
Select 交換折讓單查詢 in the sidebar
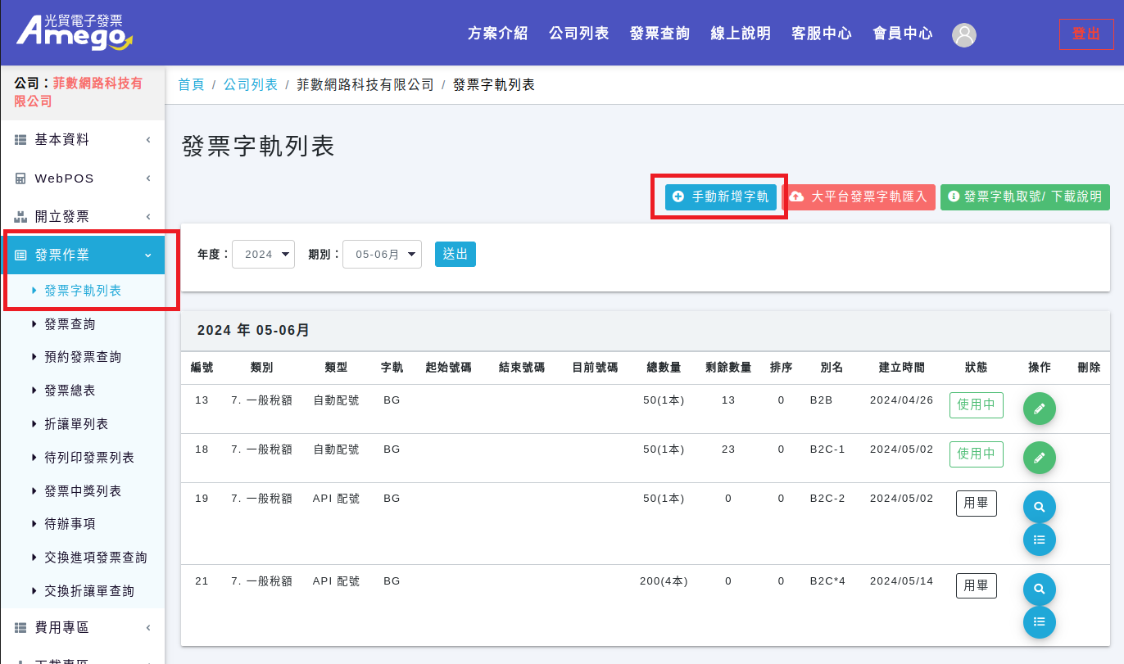point(89,591)
